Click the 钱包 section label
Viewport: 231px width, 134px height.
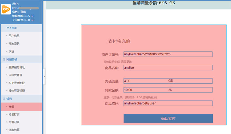point(9,99)
